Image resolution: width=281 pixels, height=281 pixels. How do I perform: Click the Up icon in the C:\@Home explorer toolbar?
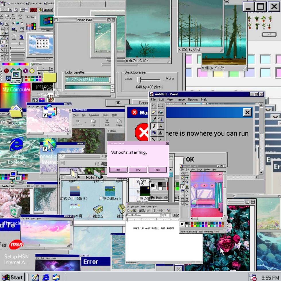pyautogui.click(x=93, y=123)
